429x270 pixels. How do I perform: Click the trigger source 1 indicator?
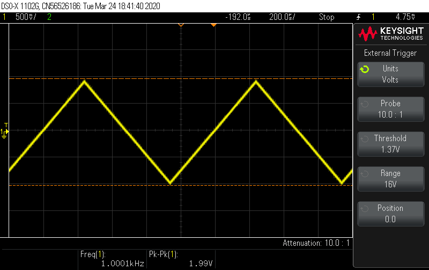tap(373, 17)
